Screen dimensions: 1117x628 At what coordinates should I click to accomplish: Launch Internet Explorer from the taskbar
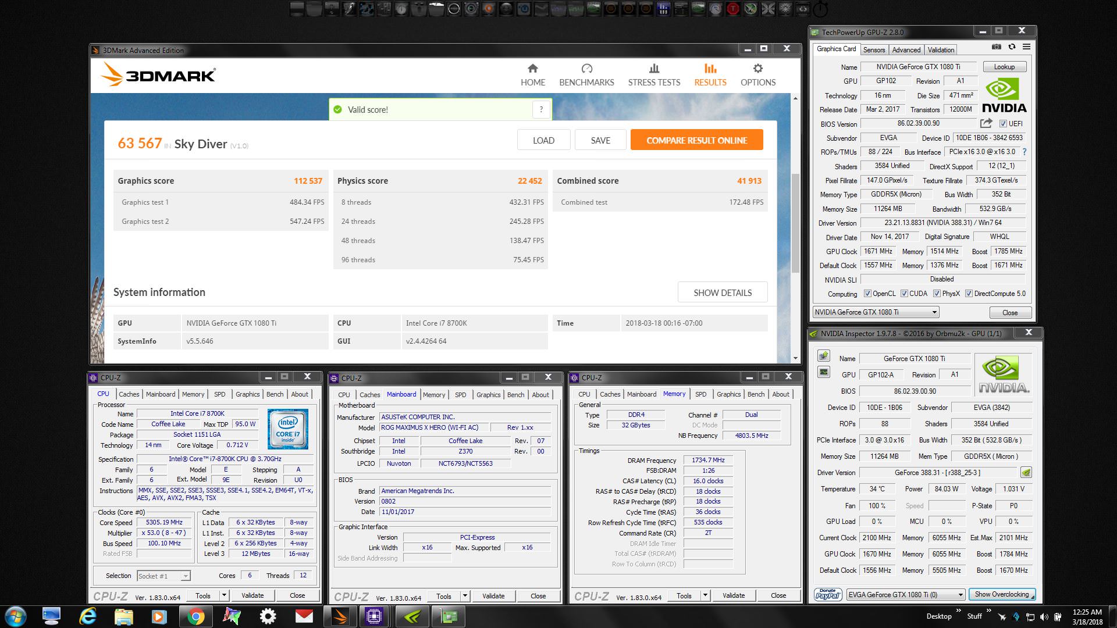pyautogui.click(x=87, y=616)
